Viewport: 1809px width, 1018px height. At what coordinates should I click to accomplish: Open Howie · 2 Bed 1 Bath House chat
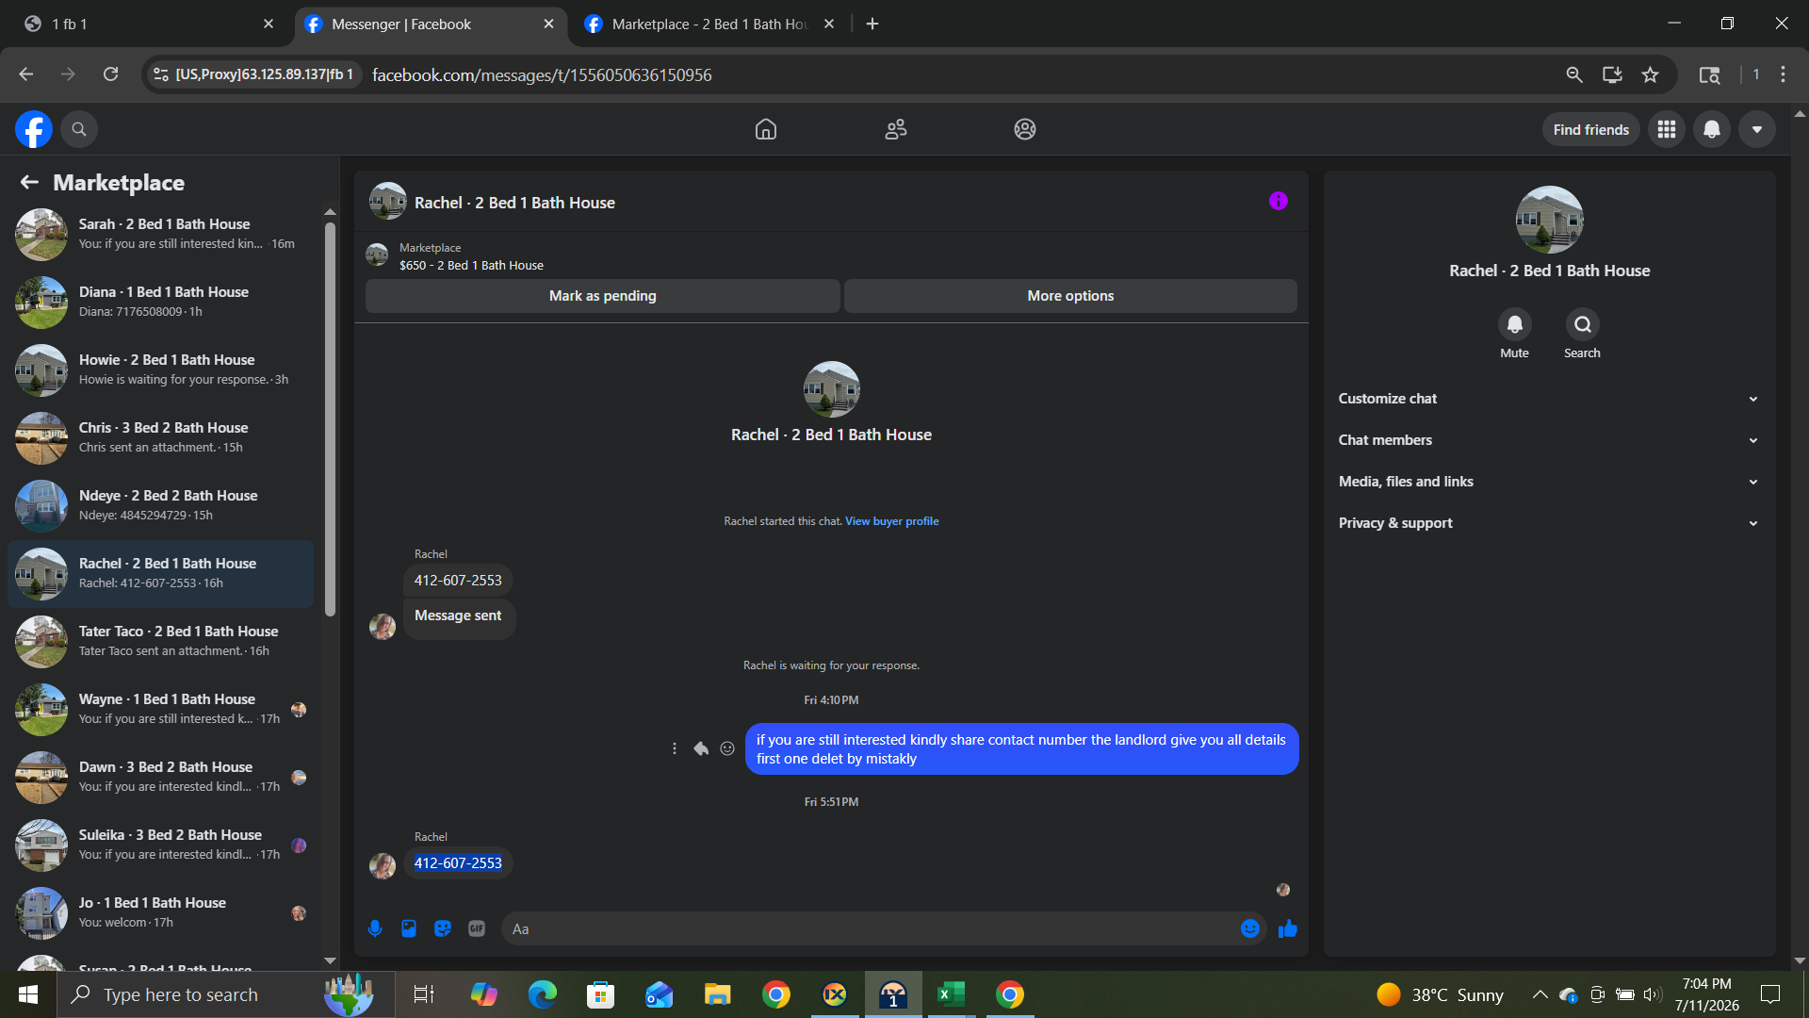(160, 369)
